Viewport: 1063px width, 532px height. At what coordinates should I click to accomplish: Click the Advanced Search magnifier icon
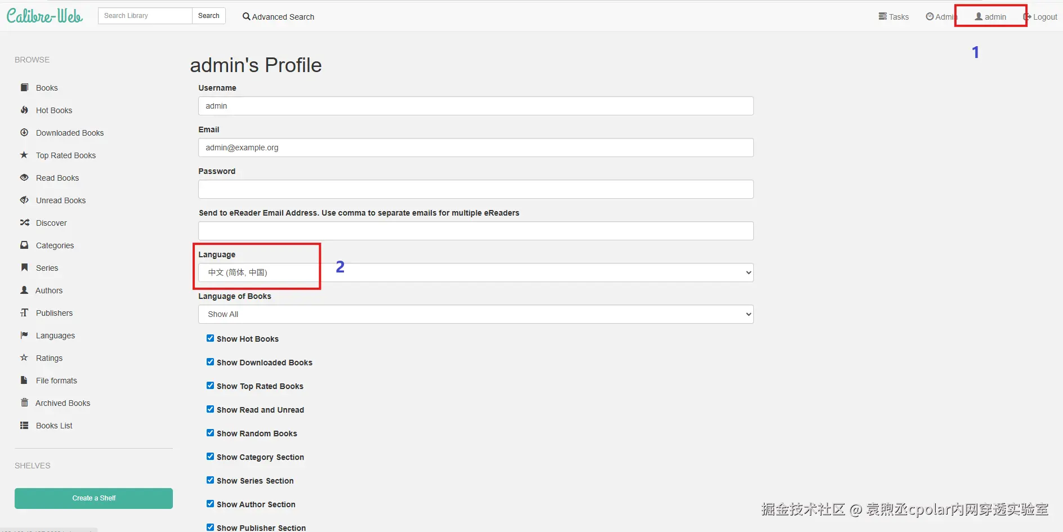[246, 17]
